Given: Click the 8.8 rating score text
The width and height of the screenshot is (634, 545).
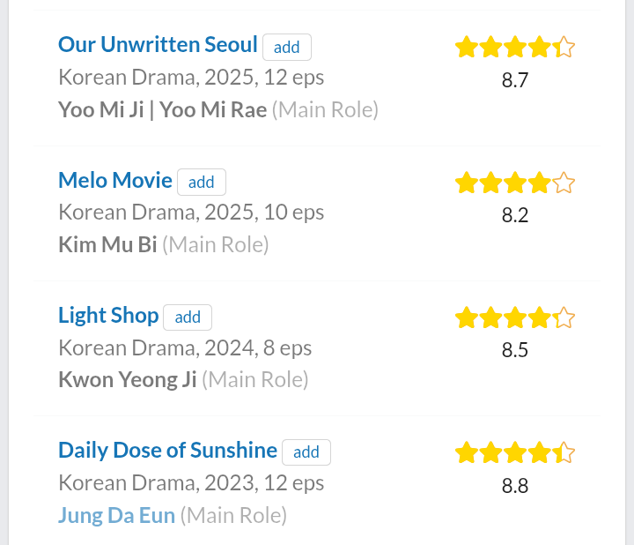Looking at the screenshot, I should [x=515, y=486].
